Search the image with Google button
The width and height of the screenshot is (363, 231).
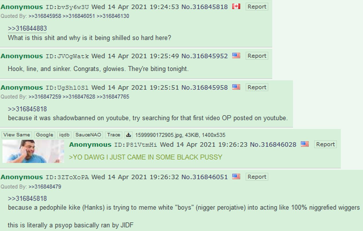44,135
